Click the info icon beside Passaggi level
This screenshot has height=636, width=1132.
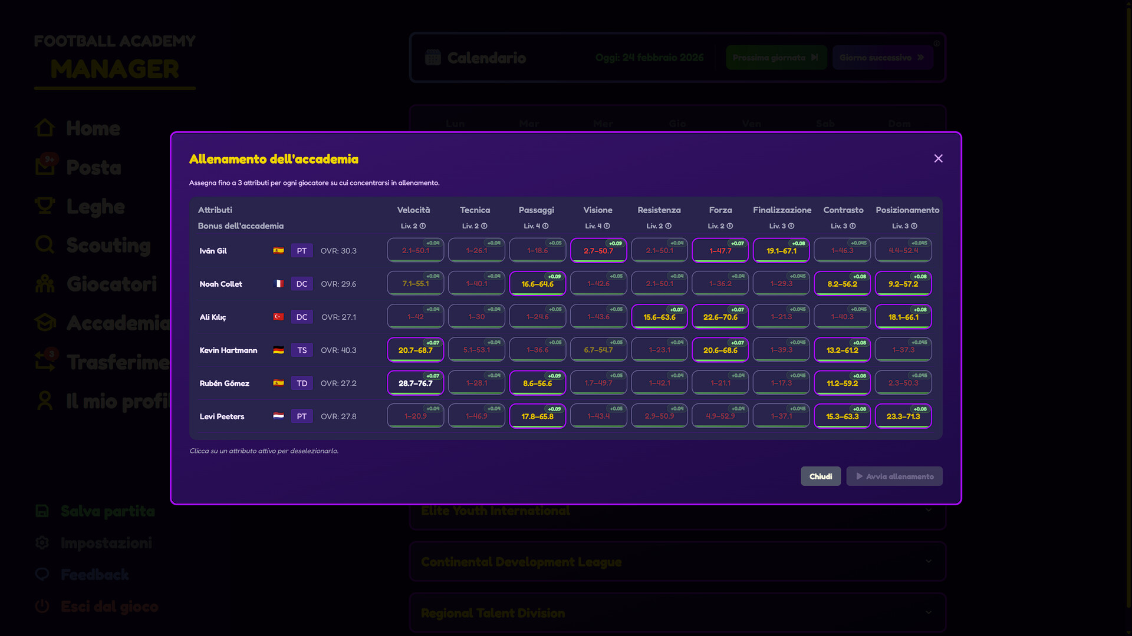click(x=545, y=226)
